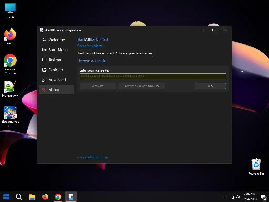The height and width of the screenshot is (202, 269).
Task: Click the trial period has expired message
Action: tap(115, 53)
